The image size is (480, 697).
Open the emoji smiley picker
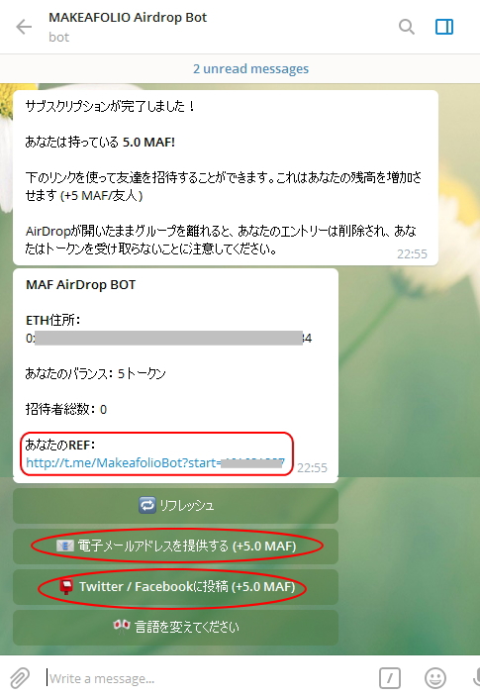pyautogui.click(x=435, y=678)
